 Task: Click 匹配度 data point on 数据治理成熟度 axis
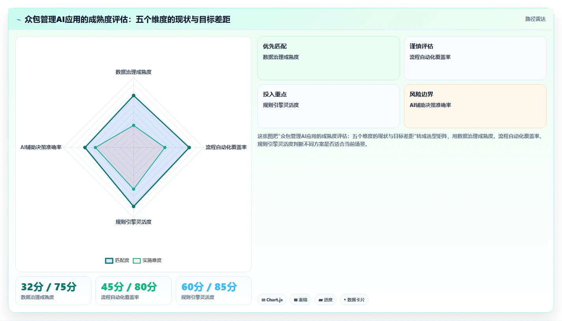[x=134, y=96]
